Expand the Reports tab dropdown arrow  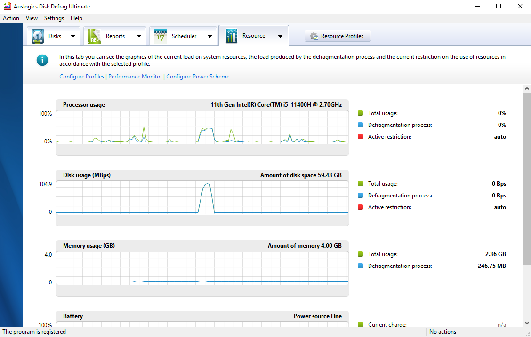139,36
